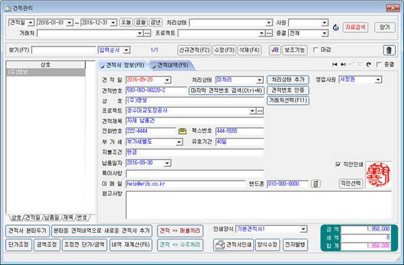Click the 신규견적(F2) button

(x=195, y=50)
